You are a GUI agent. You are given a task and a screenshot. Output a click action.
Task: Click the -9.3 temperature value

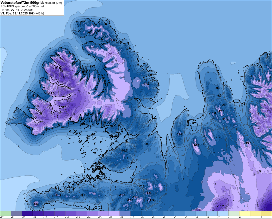(x=148, y=144)
